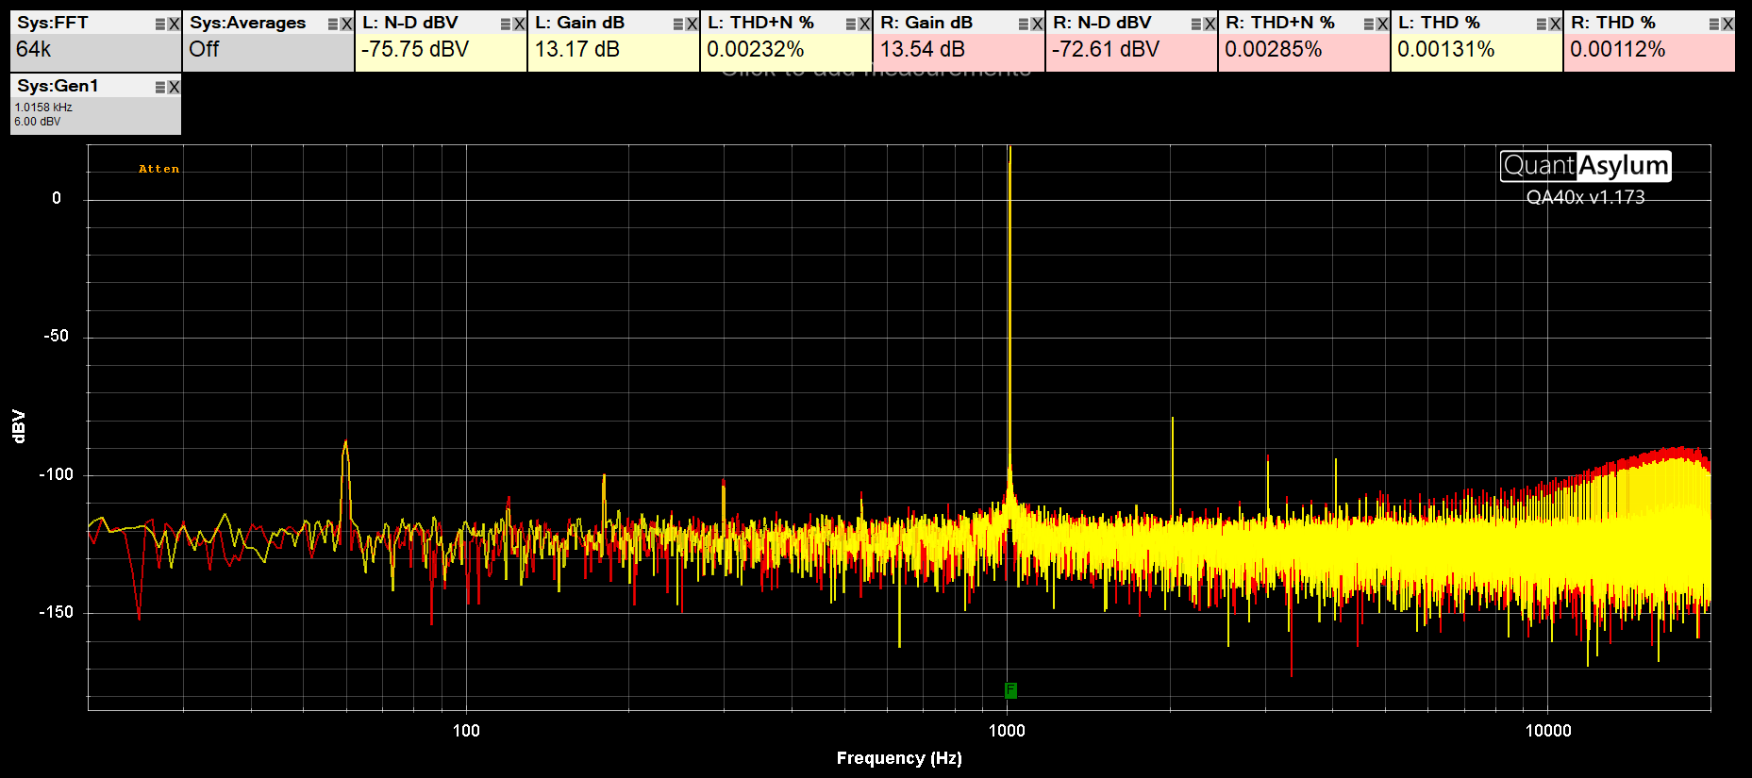This screenshot has width=1752, height=778.
Task: Click the -150 dBV axis tick label
Action: (x=56, y=612)
